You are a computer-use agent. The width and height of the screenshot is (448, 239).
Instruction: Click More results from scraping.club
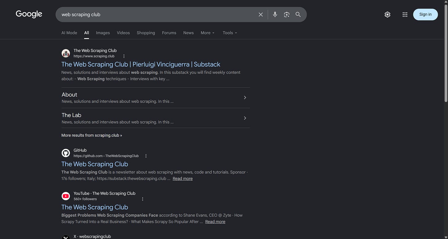(x=92, y=135)
